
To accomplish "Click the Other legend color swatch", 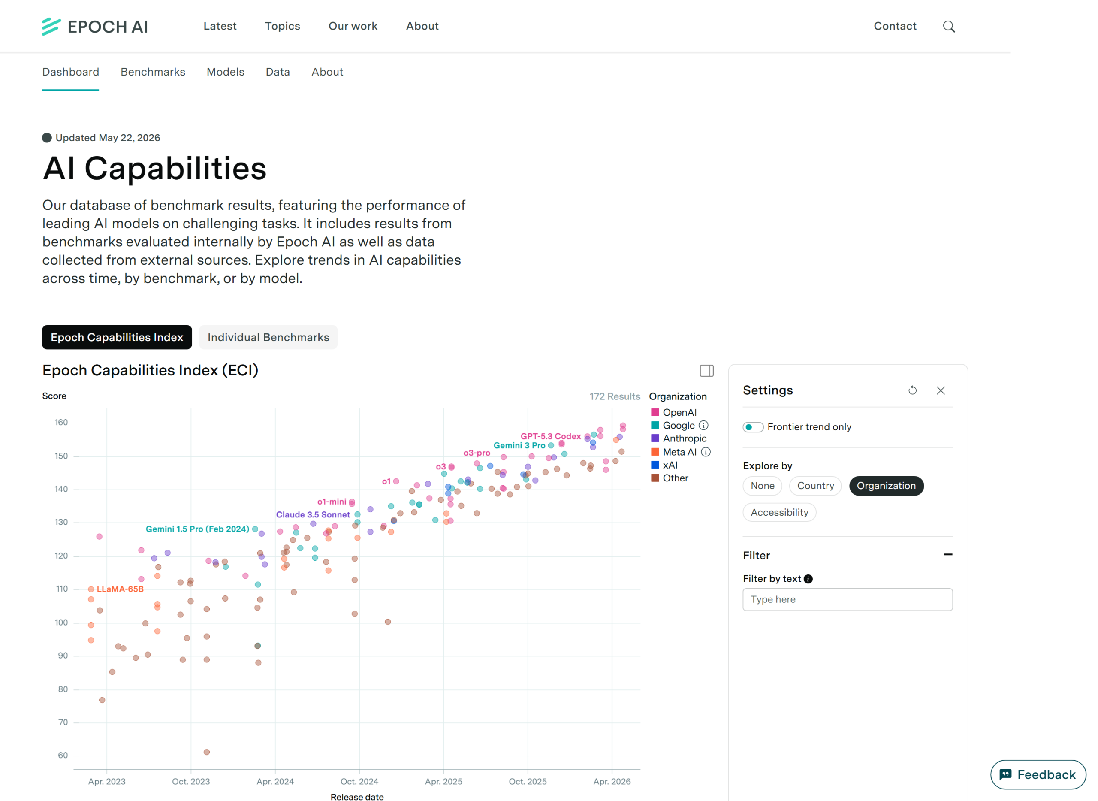I will pyautogui.click(x=655, y=478).
